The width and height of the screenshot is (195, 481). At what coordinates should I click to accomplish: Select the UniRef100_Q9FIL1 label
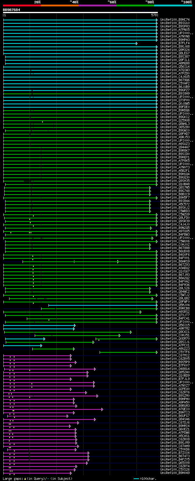(x=175, y=60)
